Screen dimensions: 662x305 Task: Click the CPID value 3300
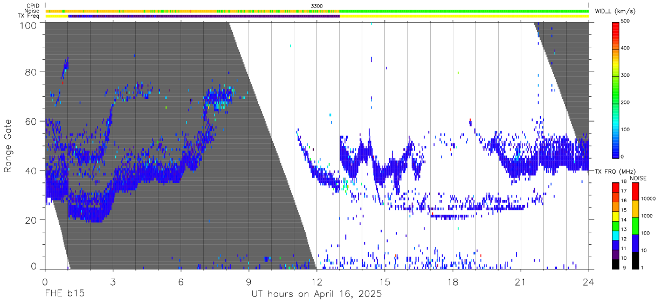[317, 6]
